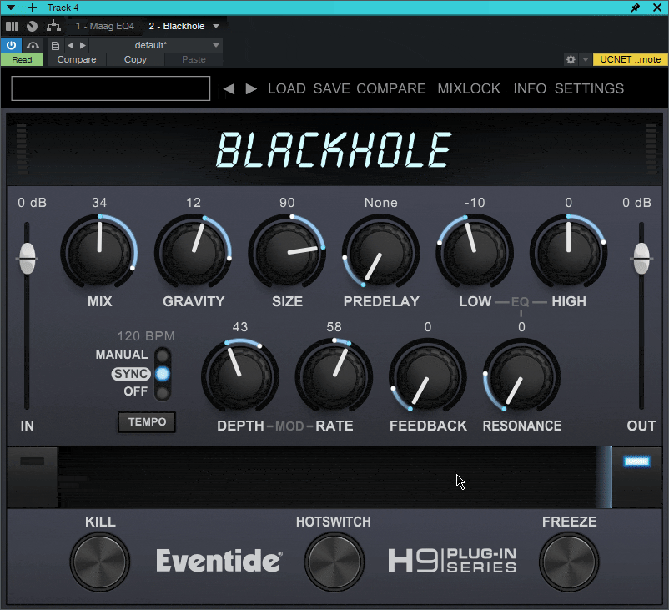Open dropdown arrow next to Blackhole tab
The height and width of the screenshot is (610, 669).
click(216, 26)
